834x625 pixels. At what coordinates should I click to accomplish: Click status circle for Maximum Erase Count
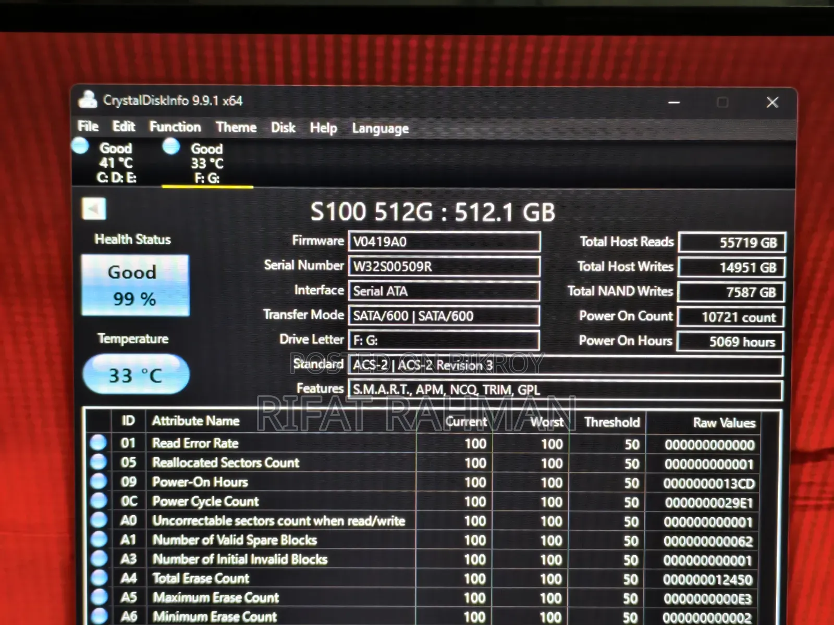click(x=98, y=597)
